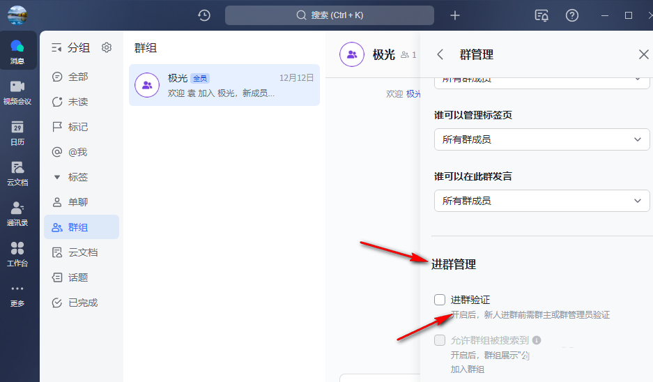Go back from 群管理 panel
The image size is (653, 382).
pos(440,54)
